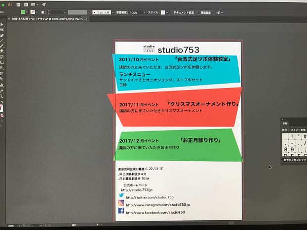Click the fill and stroke swatch in toolbar

[x=2, y=107]
